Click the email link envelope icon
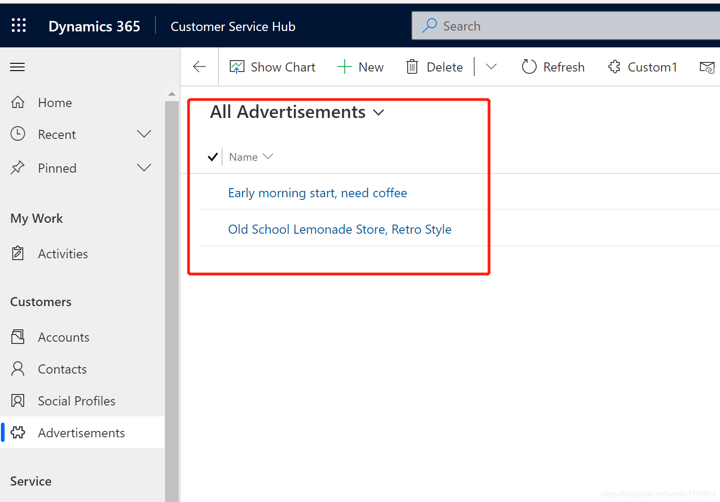 707,67
